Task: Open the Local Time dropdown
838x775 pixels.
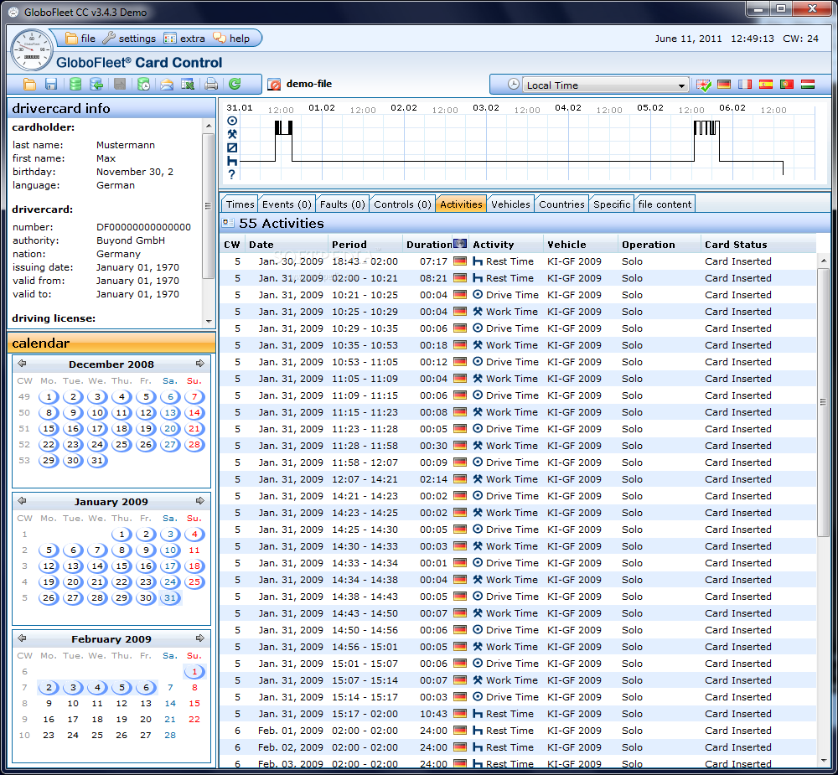Action: point(604,85)
